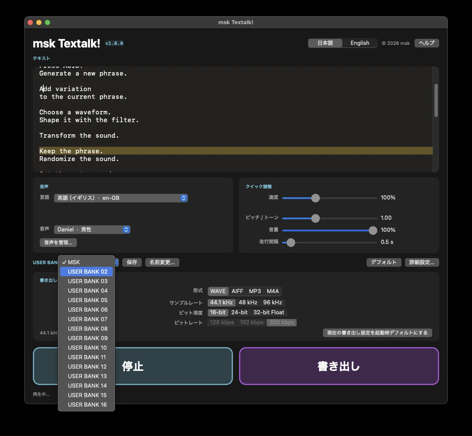The width and height of the screenshot is (472, 436).
Task: Select M4A export format
Action: click(273, 291)
